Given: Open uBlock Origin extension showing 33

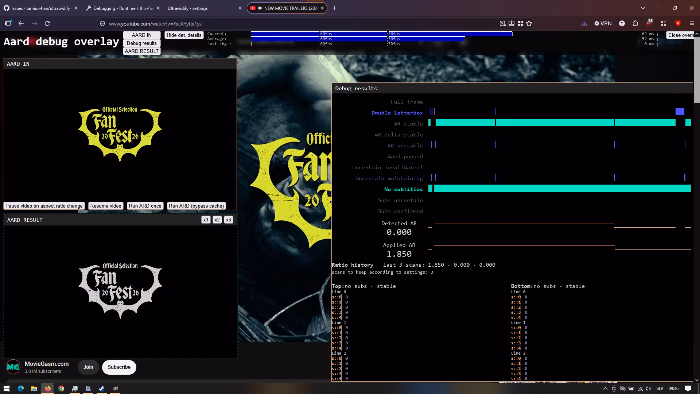Looking at the screenshot, I should [649, 23].
